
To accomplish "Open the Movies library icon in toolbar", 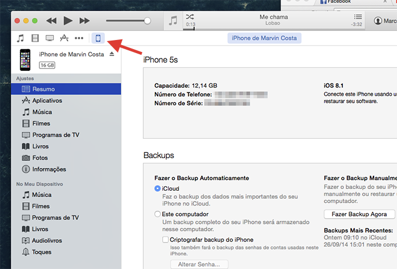I will (35, 38).
